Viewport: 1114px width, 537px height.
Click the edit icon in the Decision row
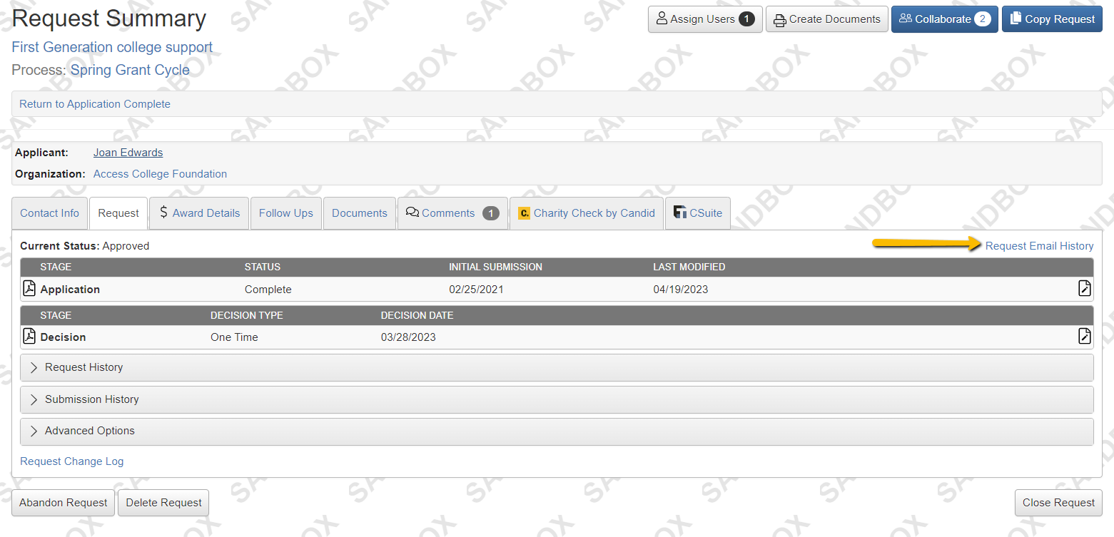point(1084,336)
